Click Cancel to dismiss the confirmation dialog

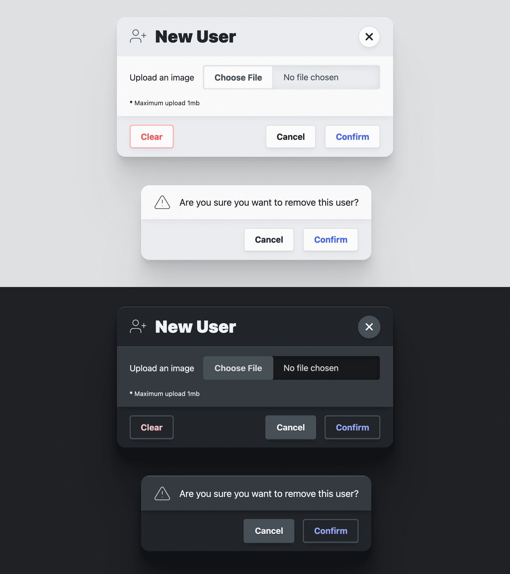(x=269, y=240)
